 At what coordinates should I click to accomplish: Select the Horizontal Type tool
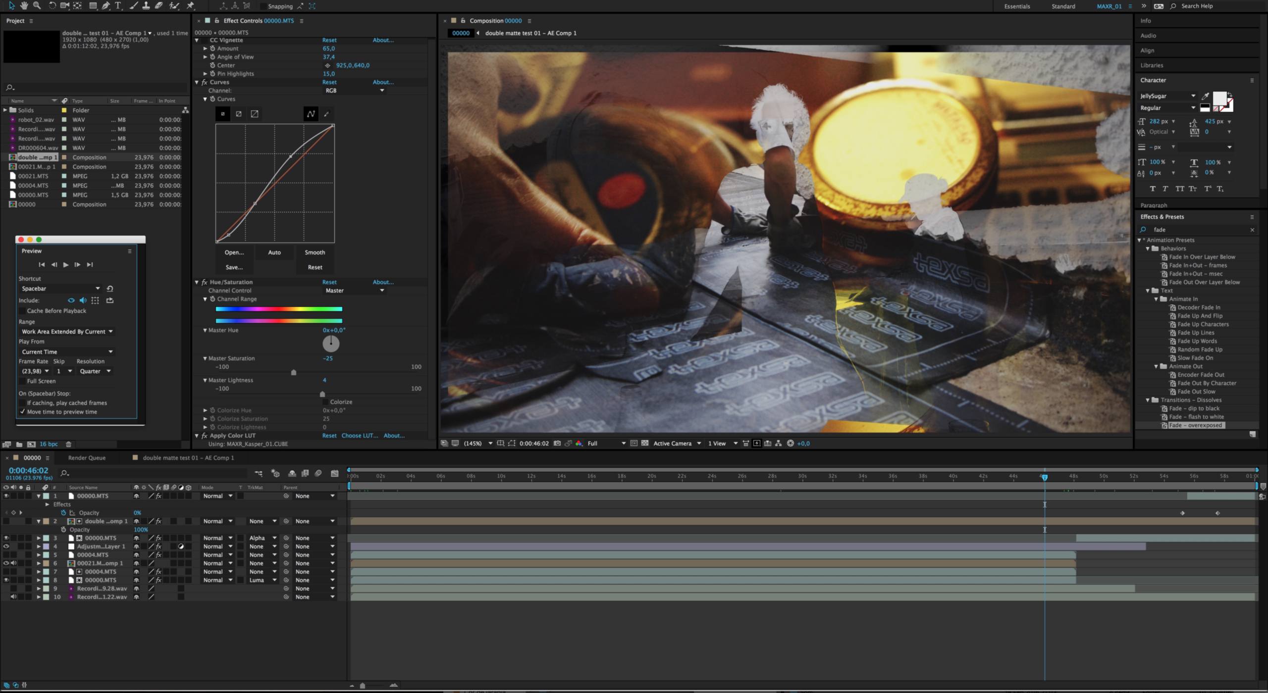[118, 5]
